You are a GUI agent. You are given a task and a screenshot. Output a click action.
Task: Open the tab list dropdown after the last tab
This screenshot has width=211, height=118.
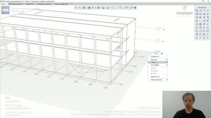pyautogui.click(x=72, y=4)
